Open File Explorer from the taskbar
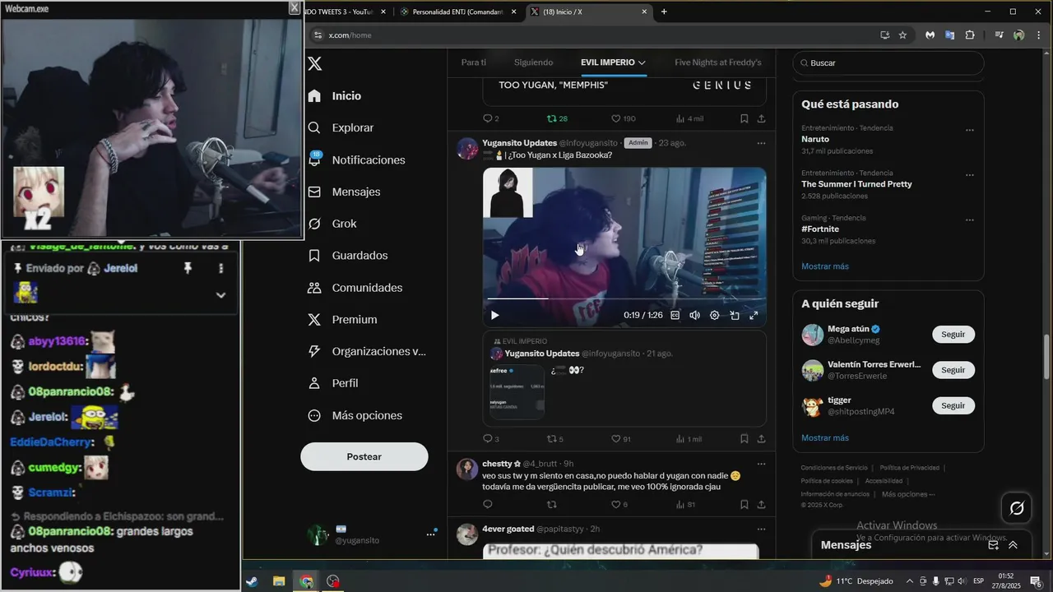 (279, 581)
